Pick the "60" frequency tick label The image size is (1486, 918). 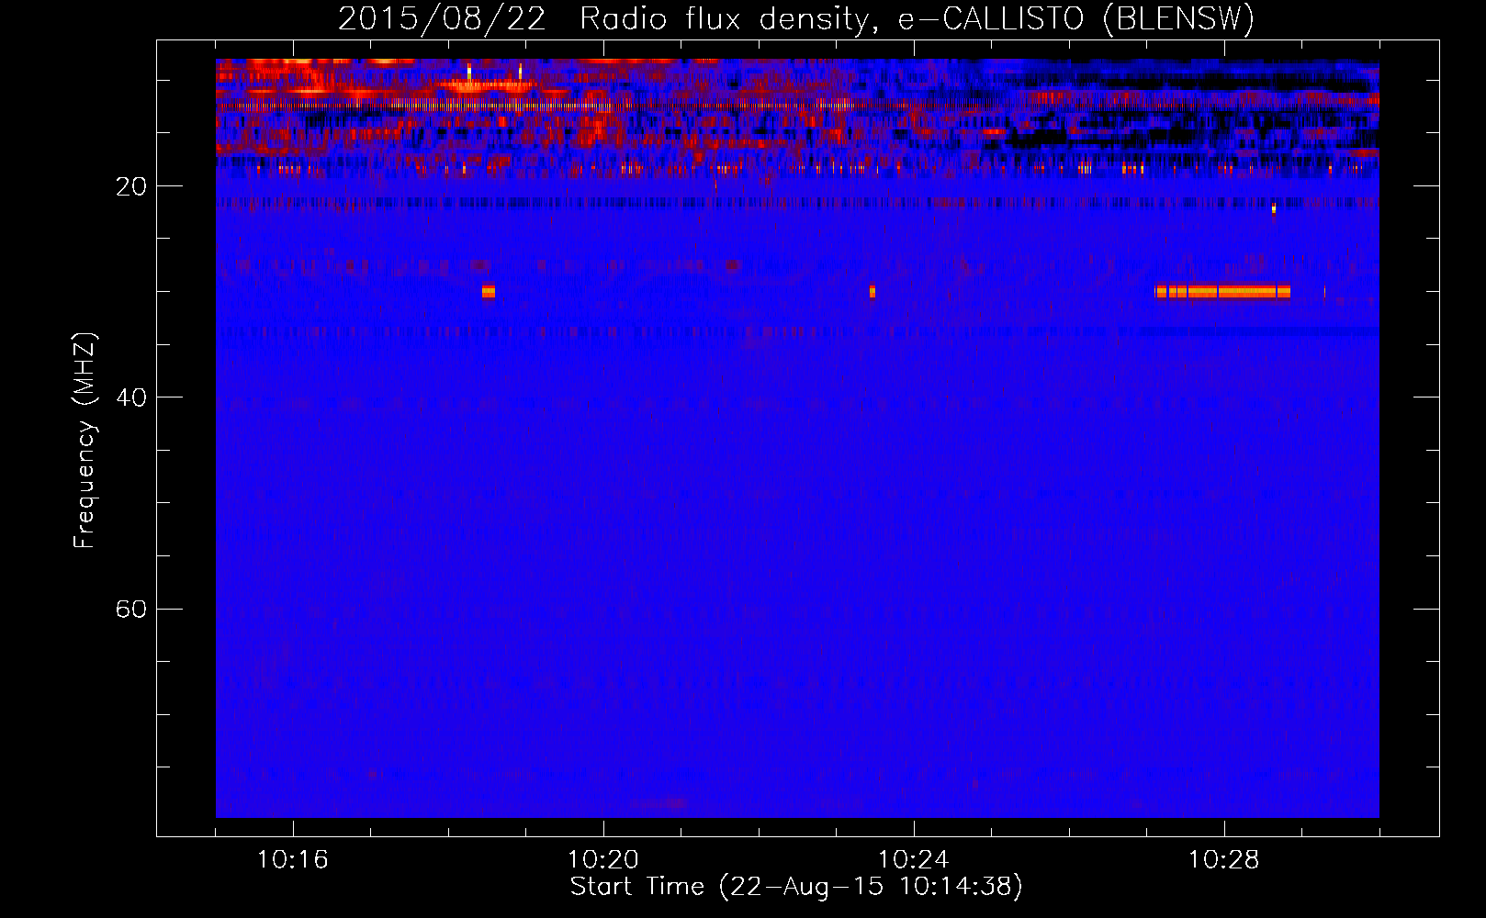131,609
